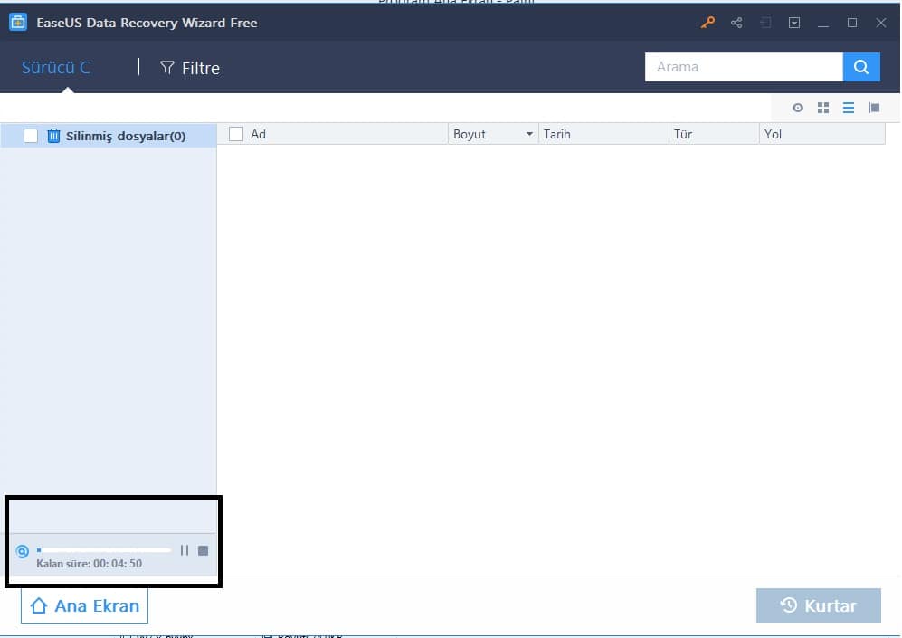
Task: Click the scan progress bar
Action: coord(104,550)
